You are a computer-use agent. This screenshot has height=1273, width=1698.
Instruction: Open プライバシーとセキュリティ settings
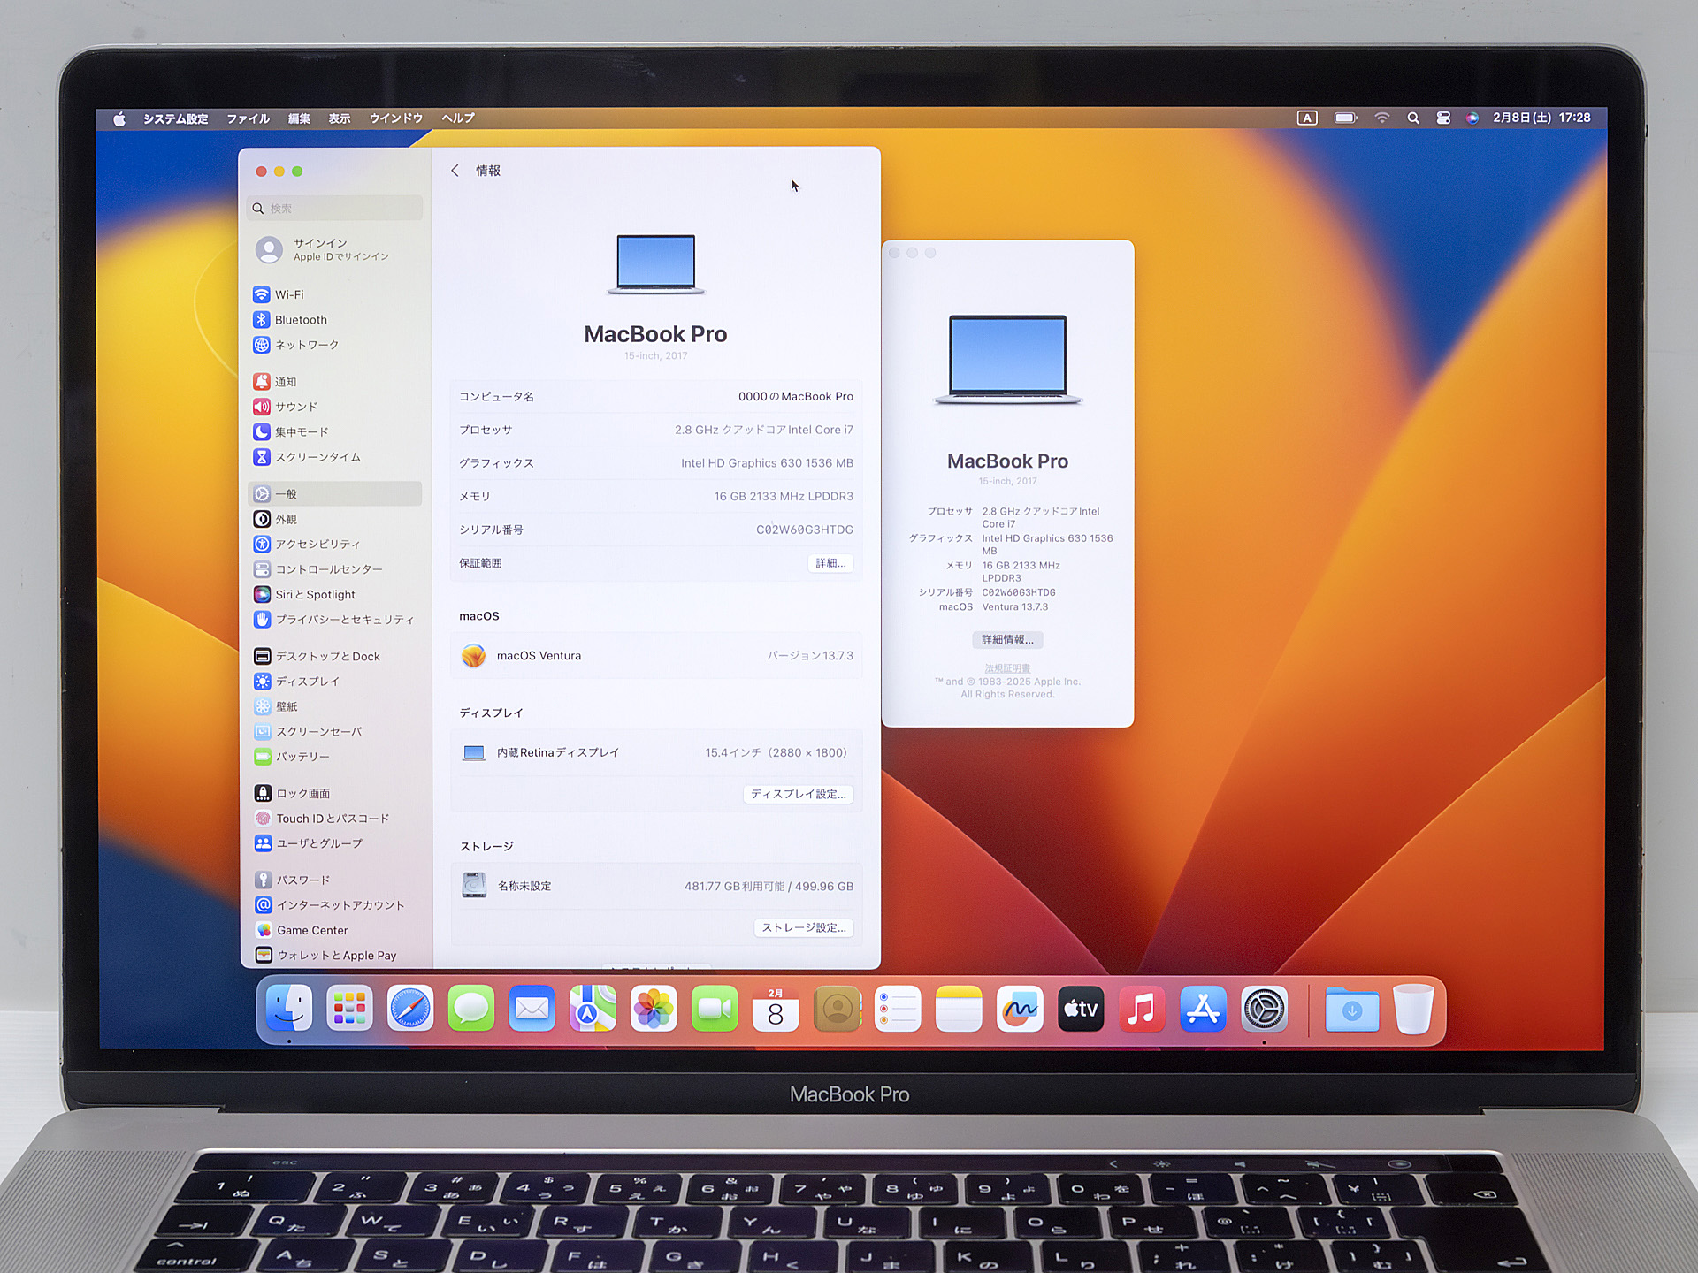pyautogui.click(x=334, y=620)
